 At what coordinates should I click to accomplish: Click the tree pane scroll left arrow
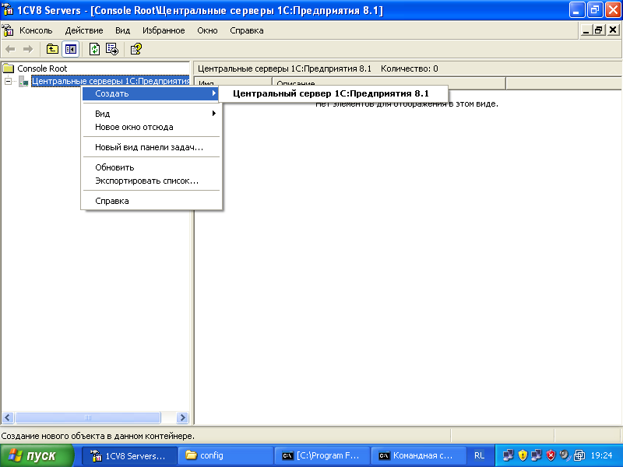8,417
